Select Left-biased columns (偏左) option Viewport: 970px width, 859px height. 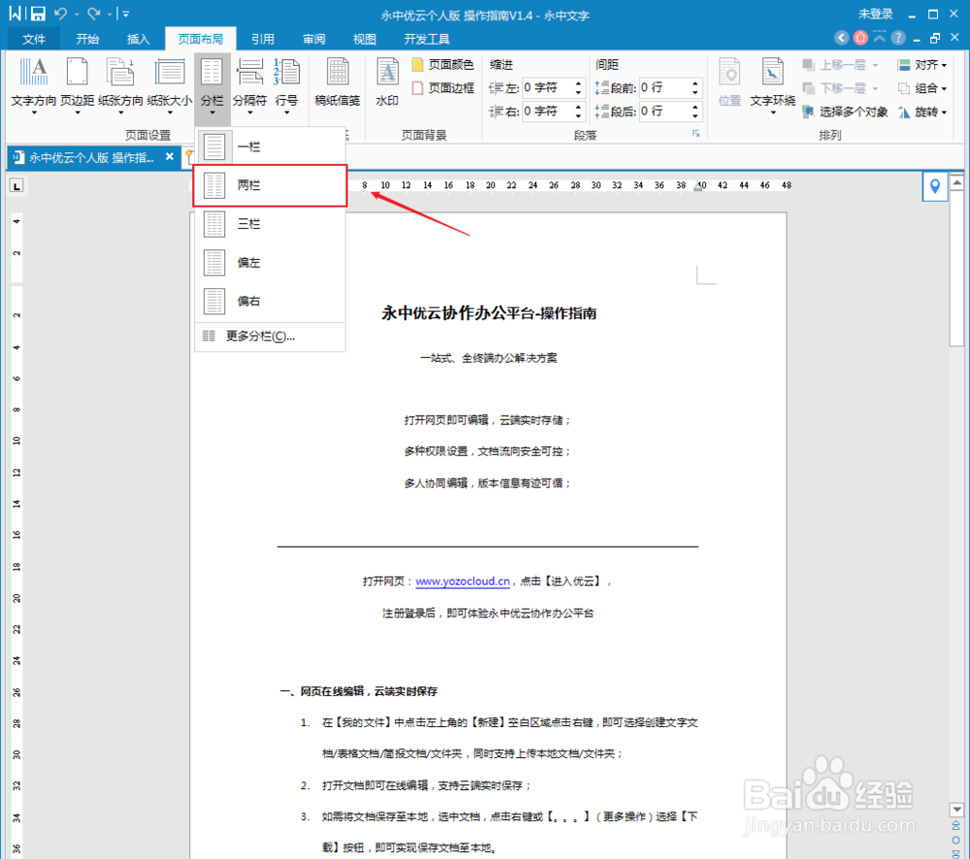(270, 263)
